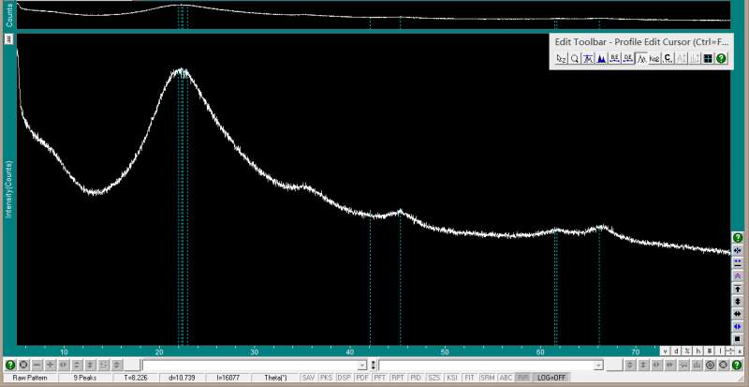Click the SRM status bar button
This screenshot has height=387, width=749.
tap(487, 378)
